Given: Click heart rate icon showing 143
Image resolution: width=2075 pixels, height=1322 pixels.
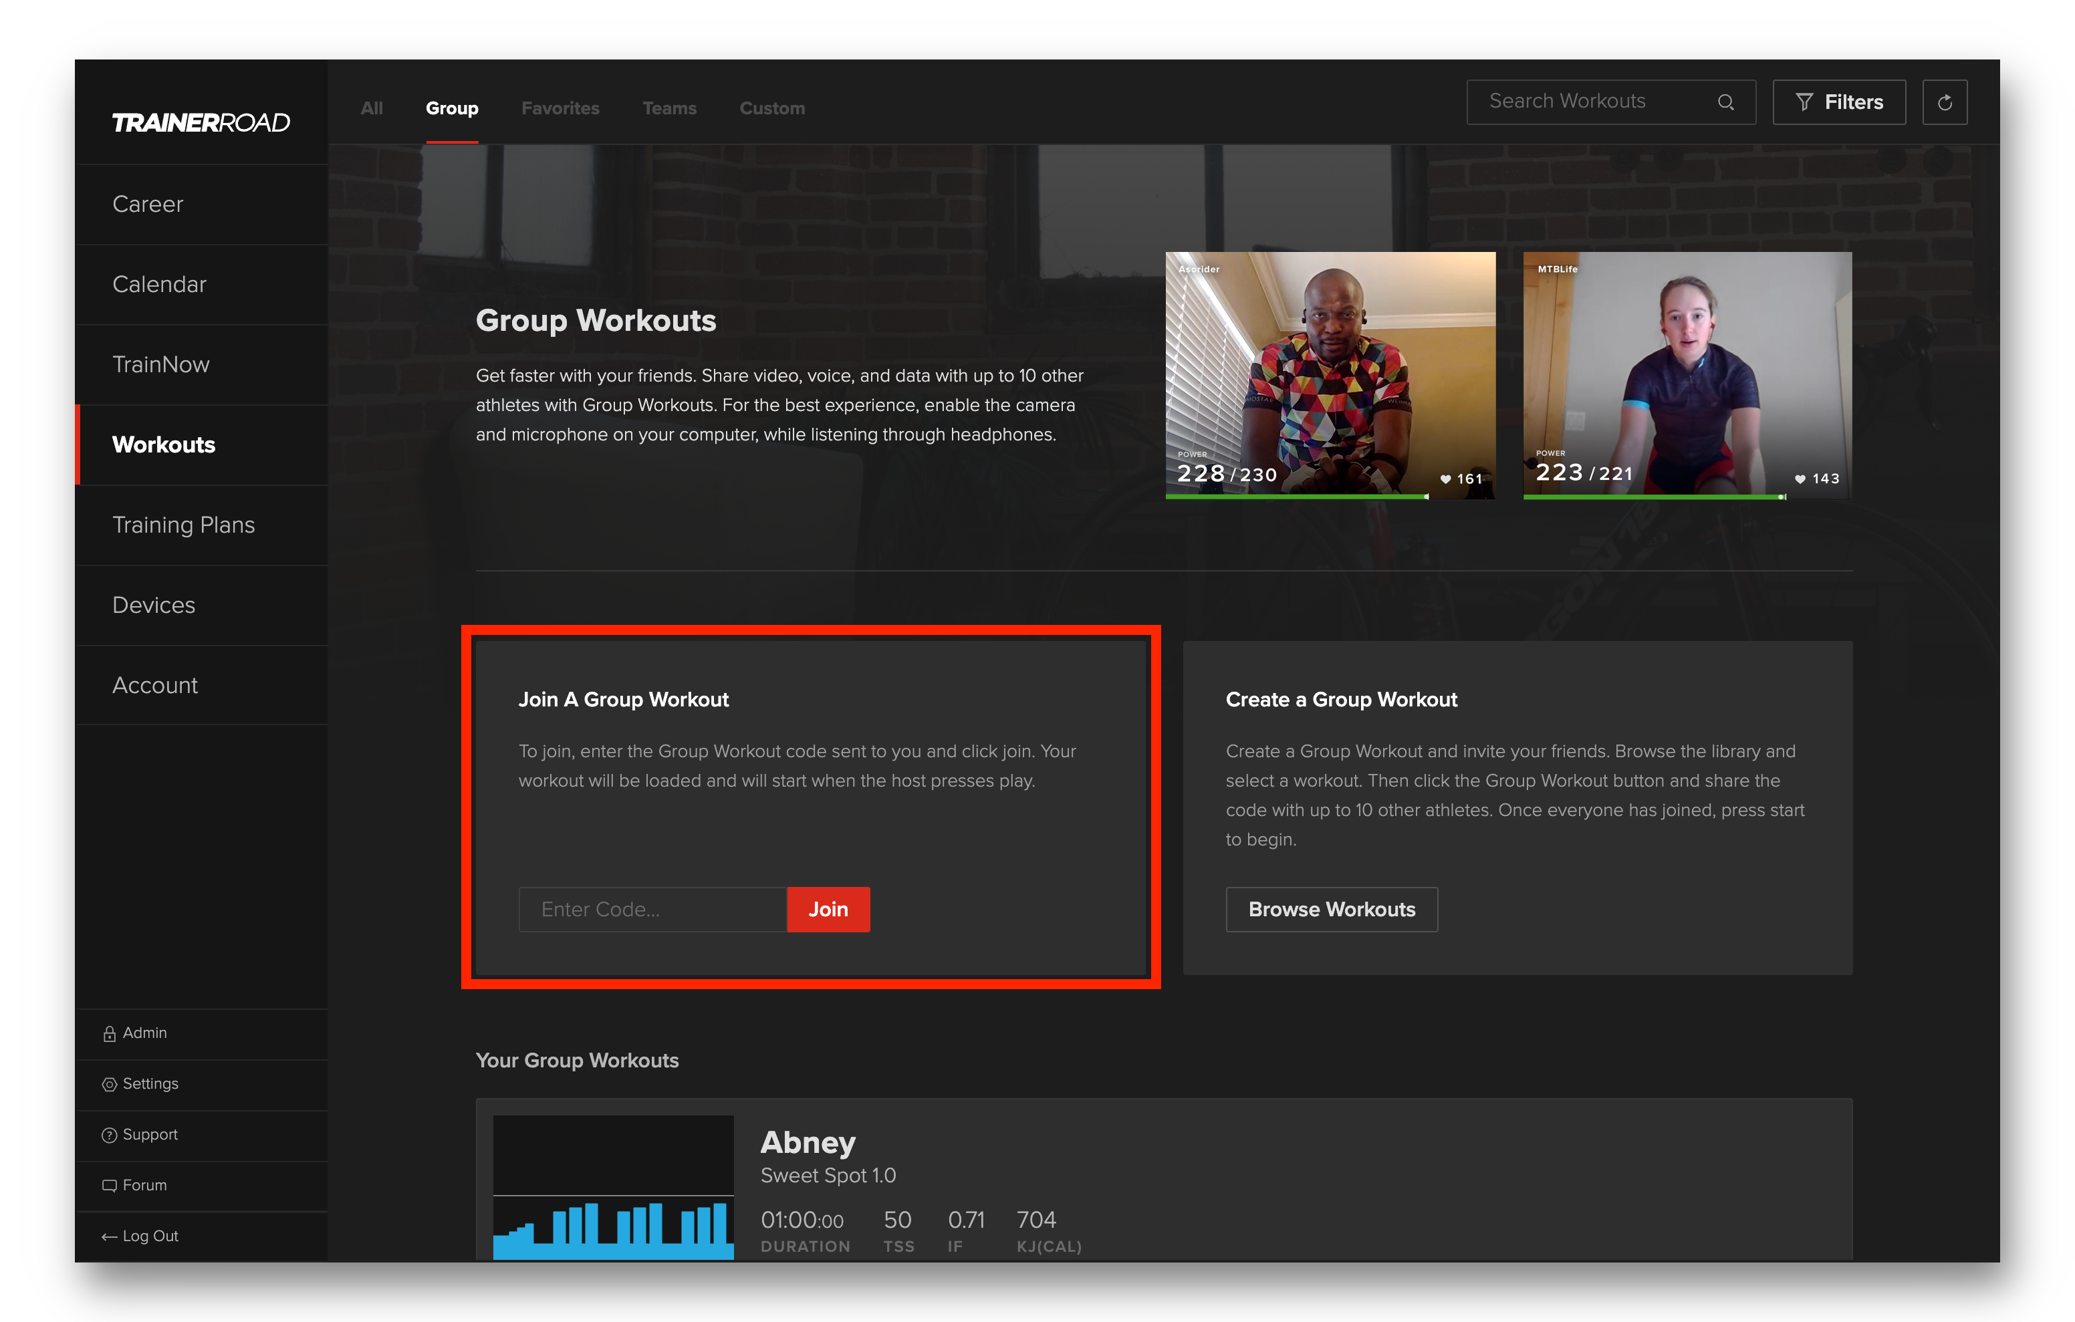Looking at the screenshot, I should (x=1800, y=479).
